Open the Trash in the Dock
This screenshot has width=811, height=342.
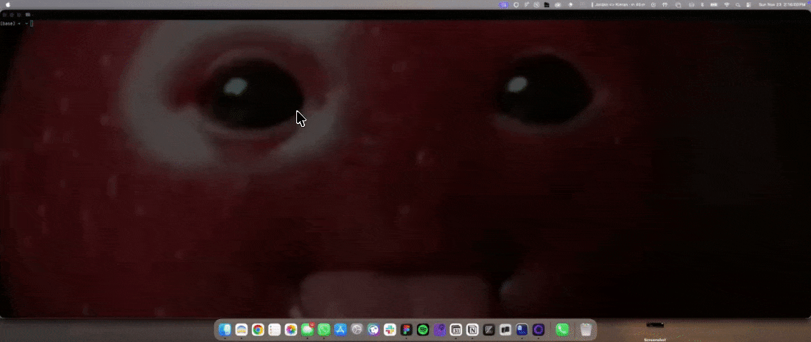585,329
